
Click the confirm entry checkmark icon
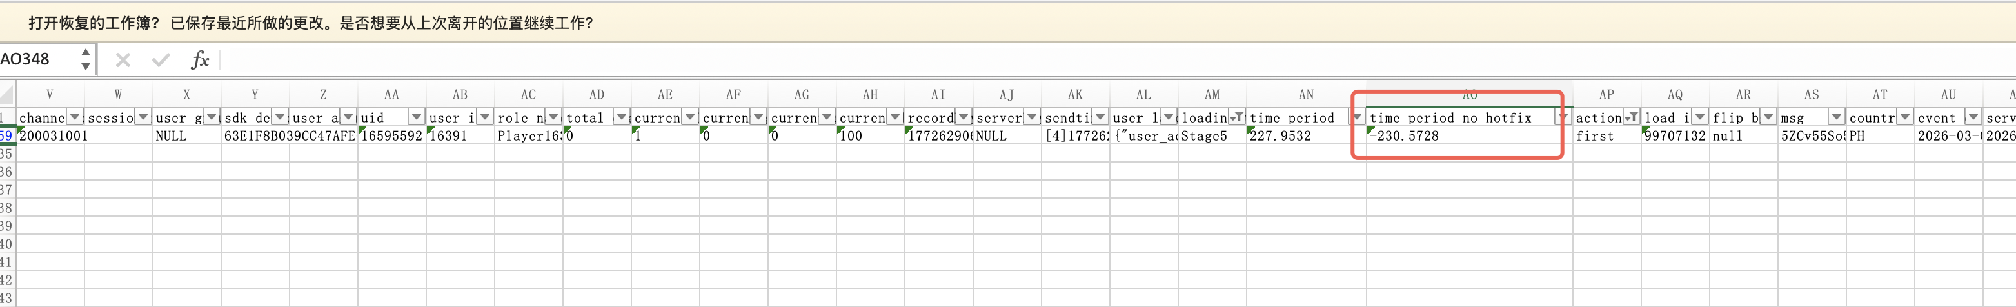pos(161,59)
